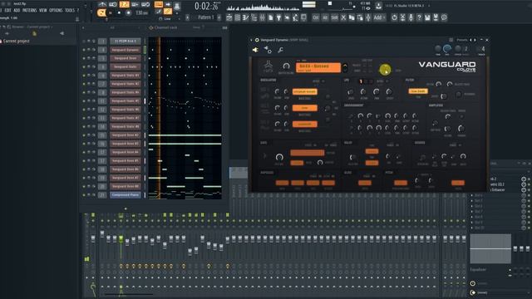The width and height of the screenshot is (532, 299).
Task: Click the stop button in transport
Action: [x=119, y=13]
